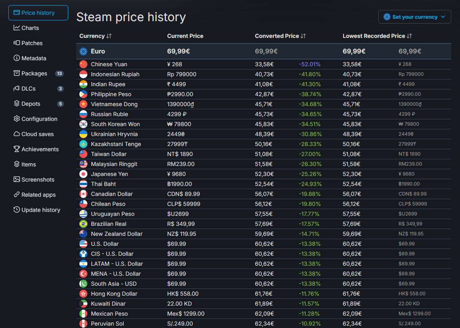Click the DLCs badge showing 3
Image resolution: width=460 pixels, height=328 pixels.
pos(60,88)
